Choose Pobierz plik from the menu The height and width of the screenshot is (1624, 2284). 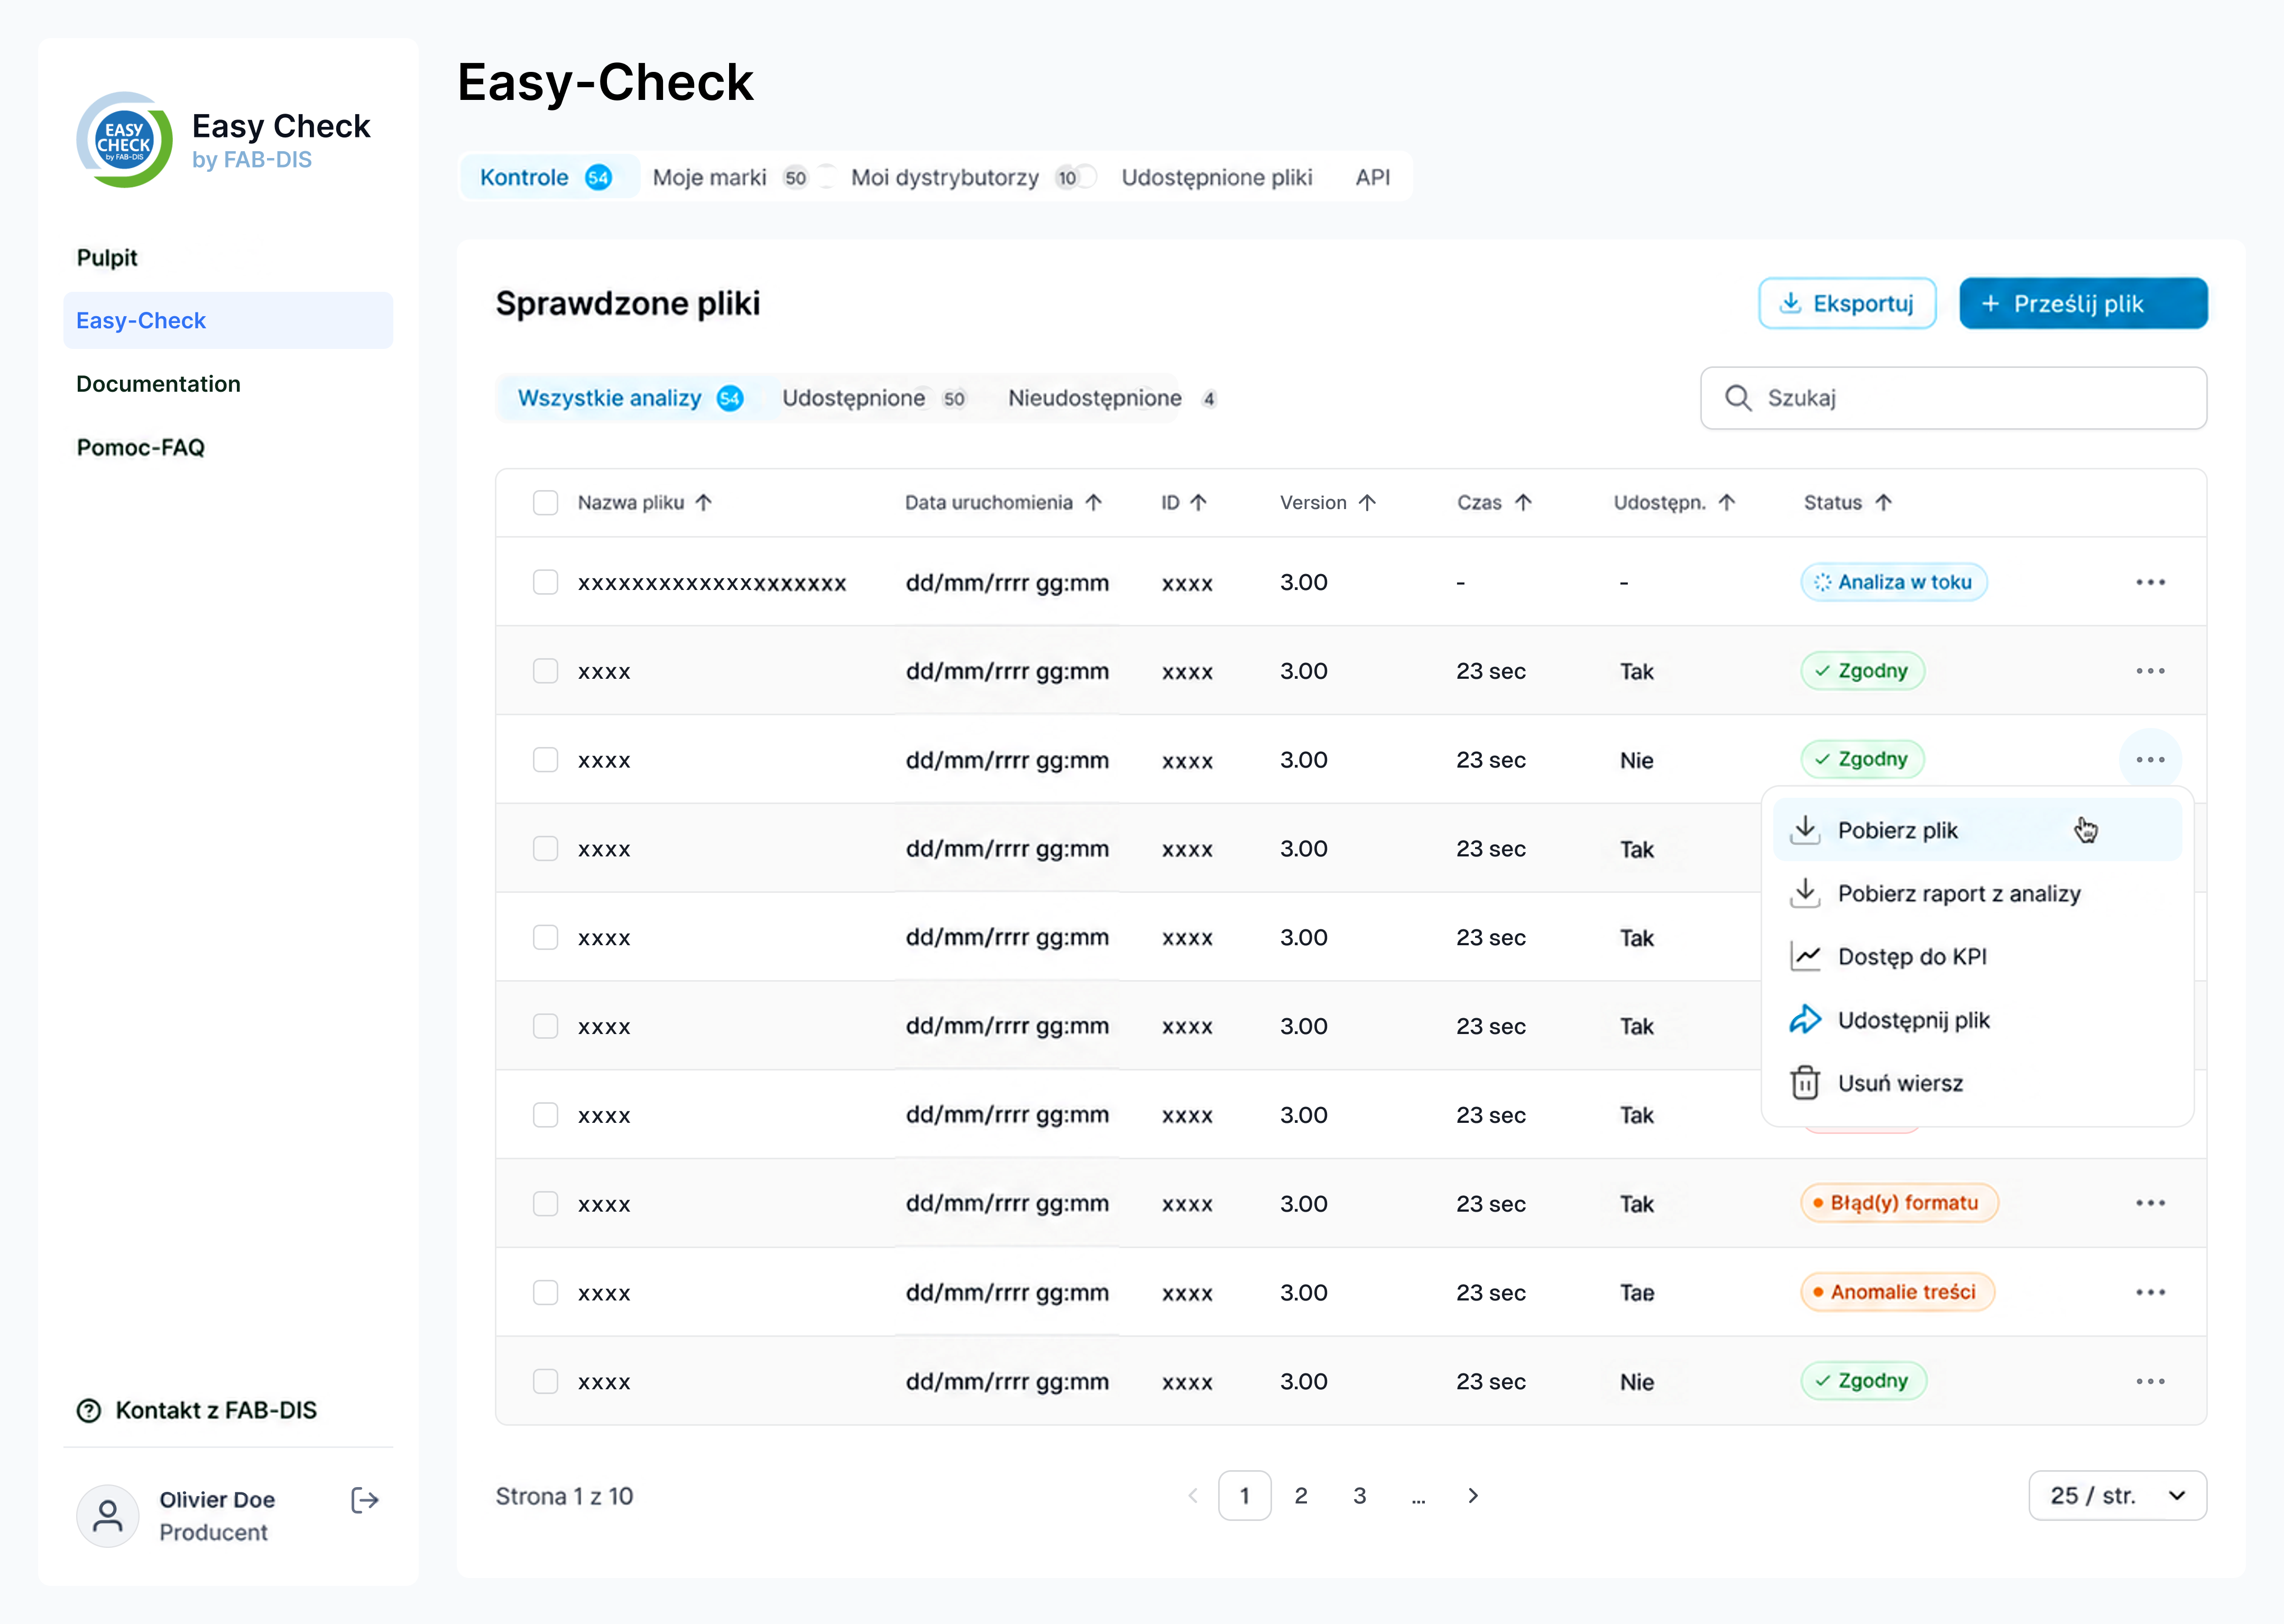point(1977,830)
